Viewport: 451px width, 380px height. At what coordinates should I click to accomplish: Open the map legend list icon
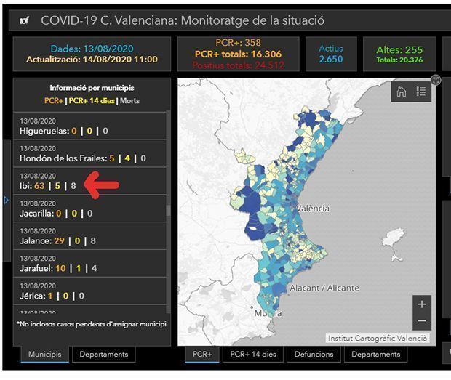[421, 92]
